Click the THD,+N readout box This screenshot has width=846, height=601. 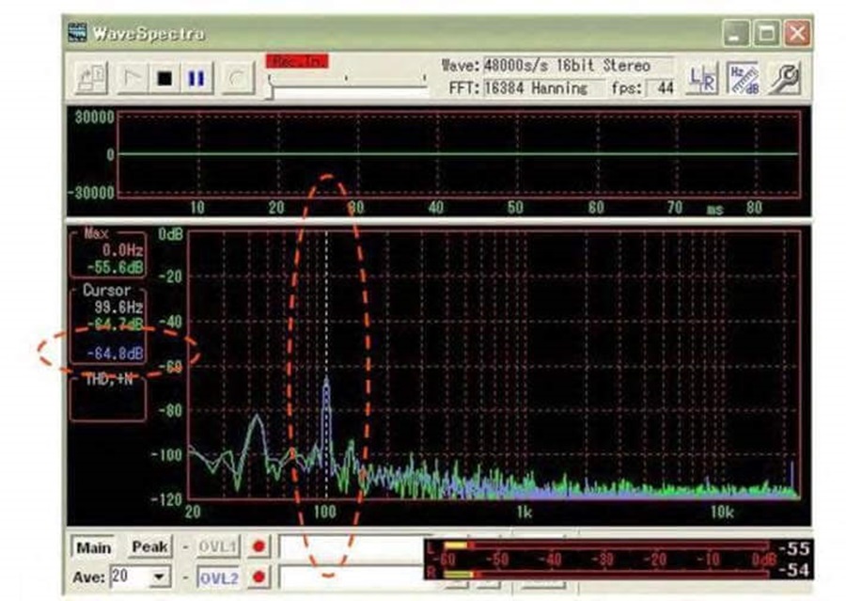pyautogui.click(x=108, y=398)
